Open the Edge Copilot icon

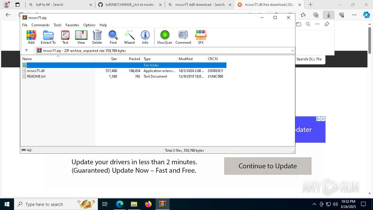coord(366,15)
